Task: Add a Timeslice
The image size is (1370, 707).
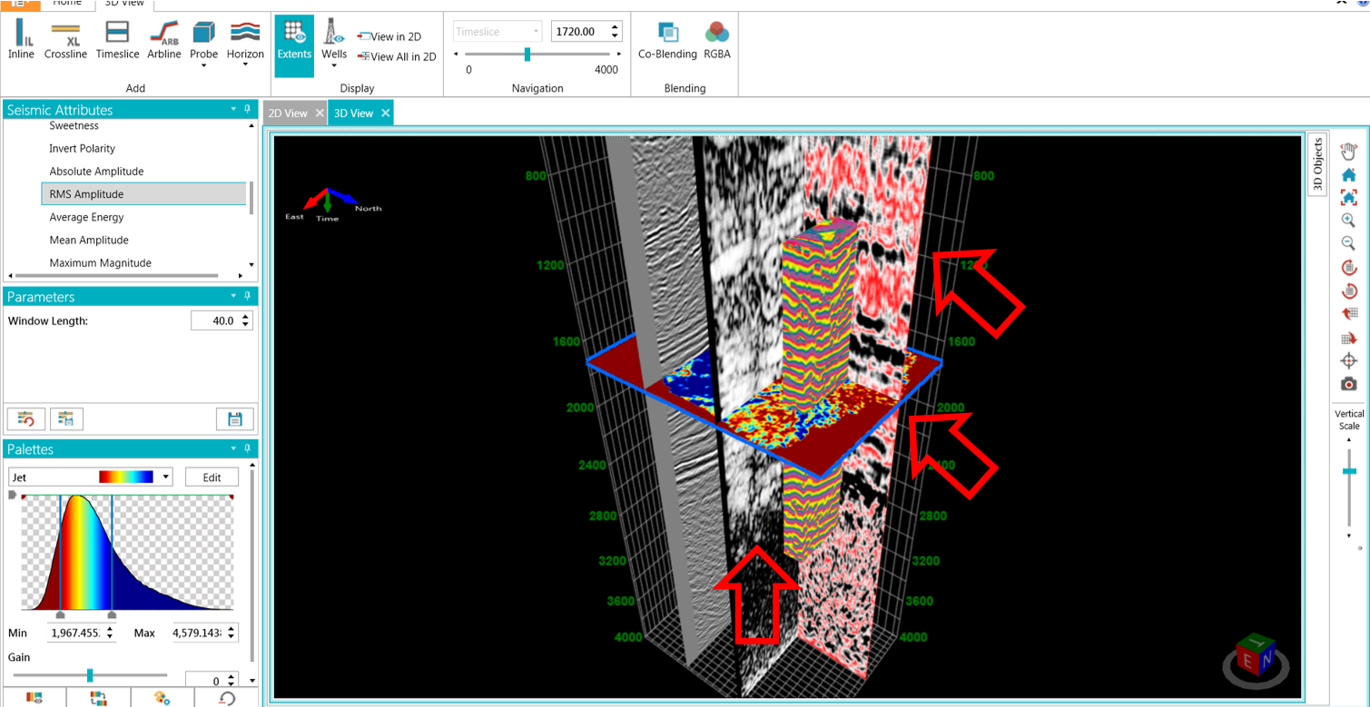Action: [117, 40]
